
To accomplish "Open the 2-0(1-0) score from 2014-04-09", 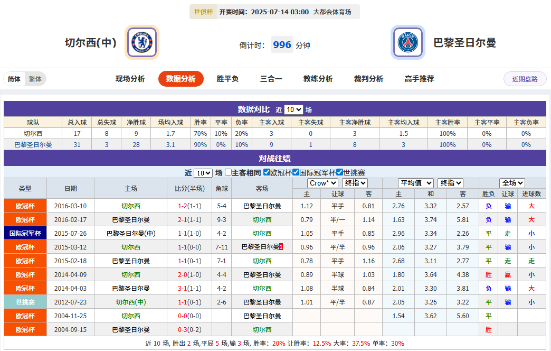I will [190, 274].
